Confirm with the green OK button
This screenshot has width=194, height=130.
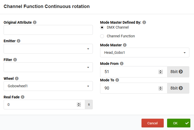tap(179, 123)
